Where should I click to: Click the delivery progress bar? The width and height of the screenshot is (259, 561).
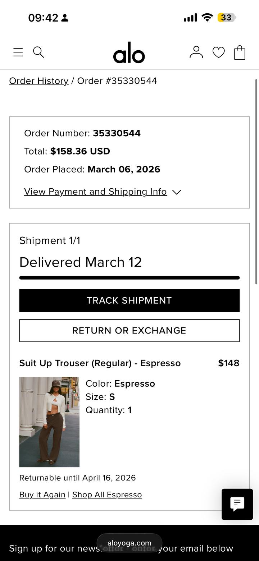click(129, 277)
